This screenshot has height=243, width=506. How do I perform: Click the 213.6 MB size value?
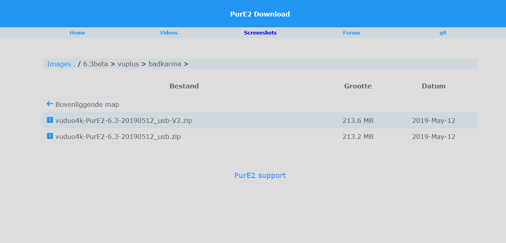(x=358, y=120)
